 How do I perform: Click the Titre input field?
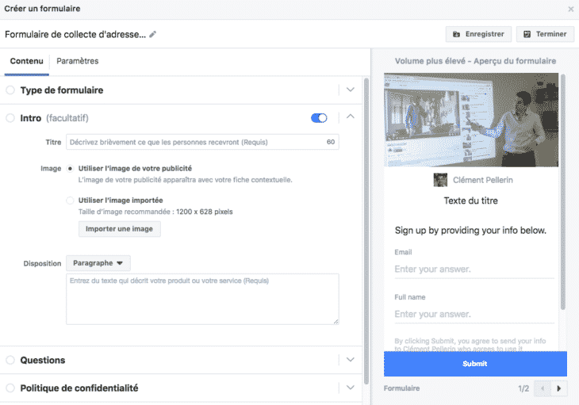coord(194,143)
